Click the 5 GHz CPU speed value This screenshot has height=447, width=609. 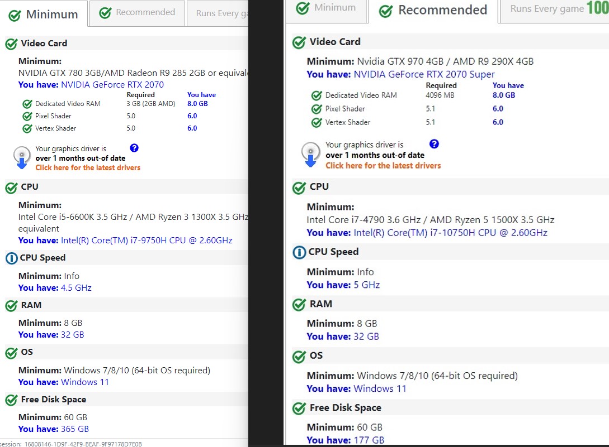tap(367, 285)
